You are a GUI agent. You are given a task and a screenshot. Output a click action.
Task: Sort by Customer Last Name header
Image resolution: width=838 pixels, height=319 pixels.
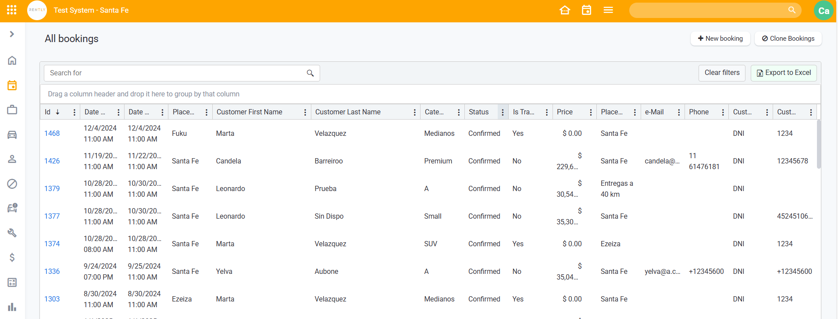pyautogui.click(x=348, y=112)
